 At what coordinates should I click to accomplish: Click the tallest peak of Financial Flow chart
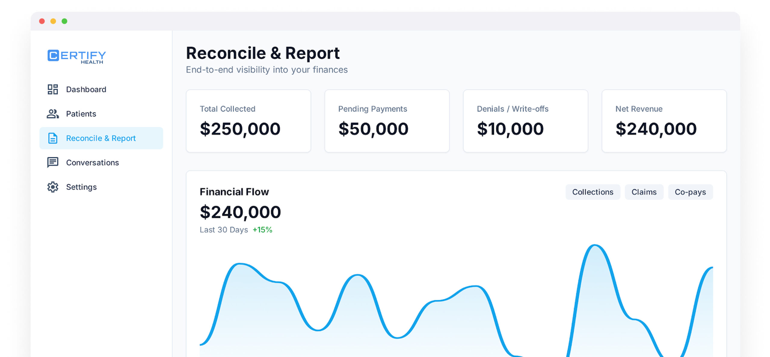click(x=595, y=246)
